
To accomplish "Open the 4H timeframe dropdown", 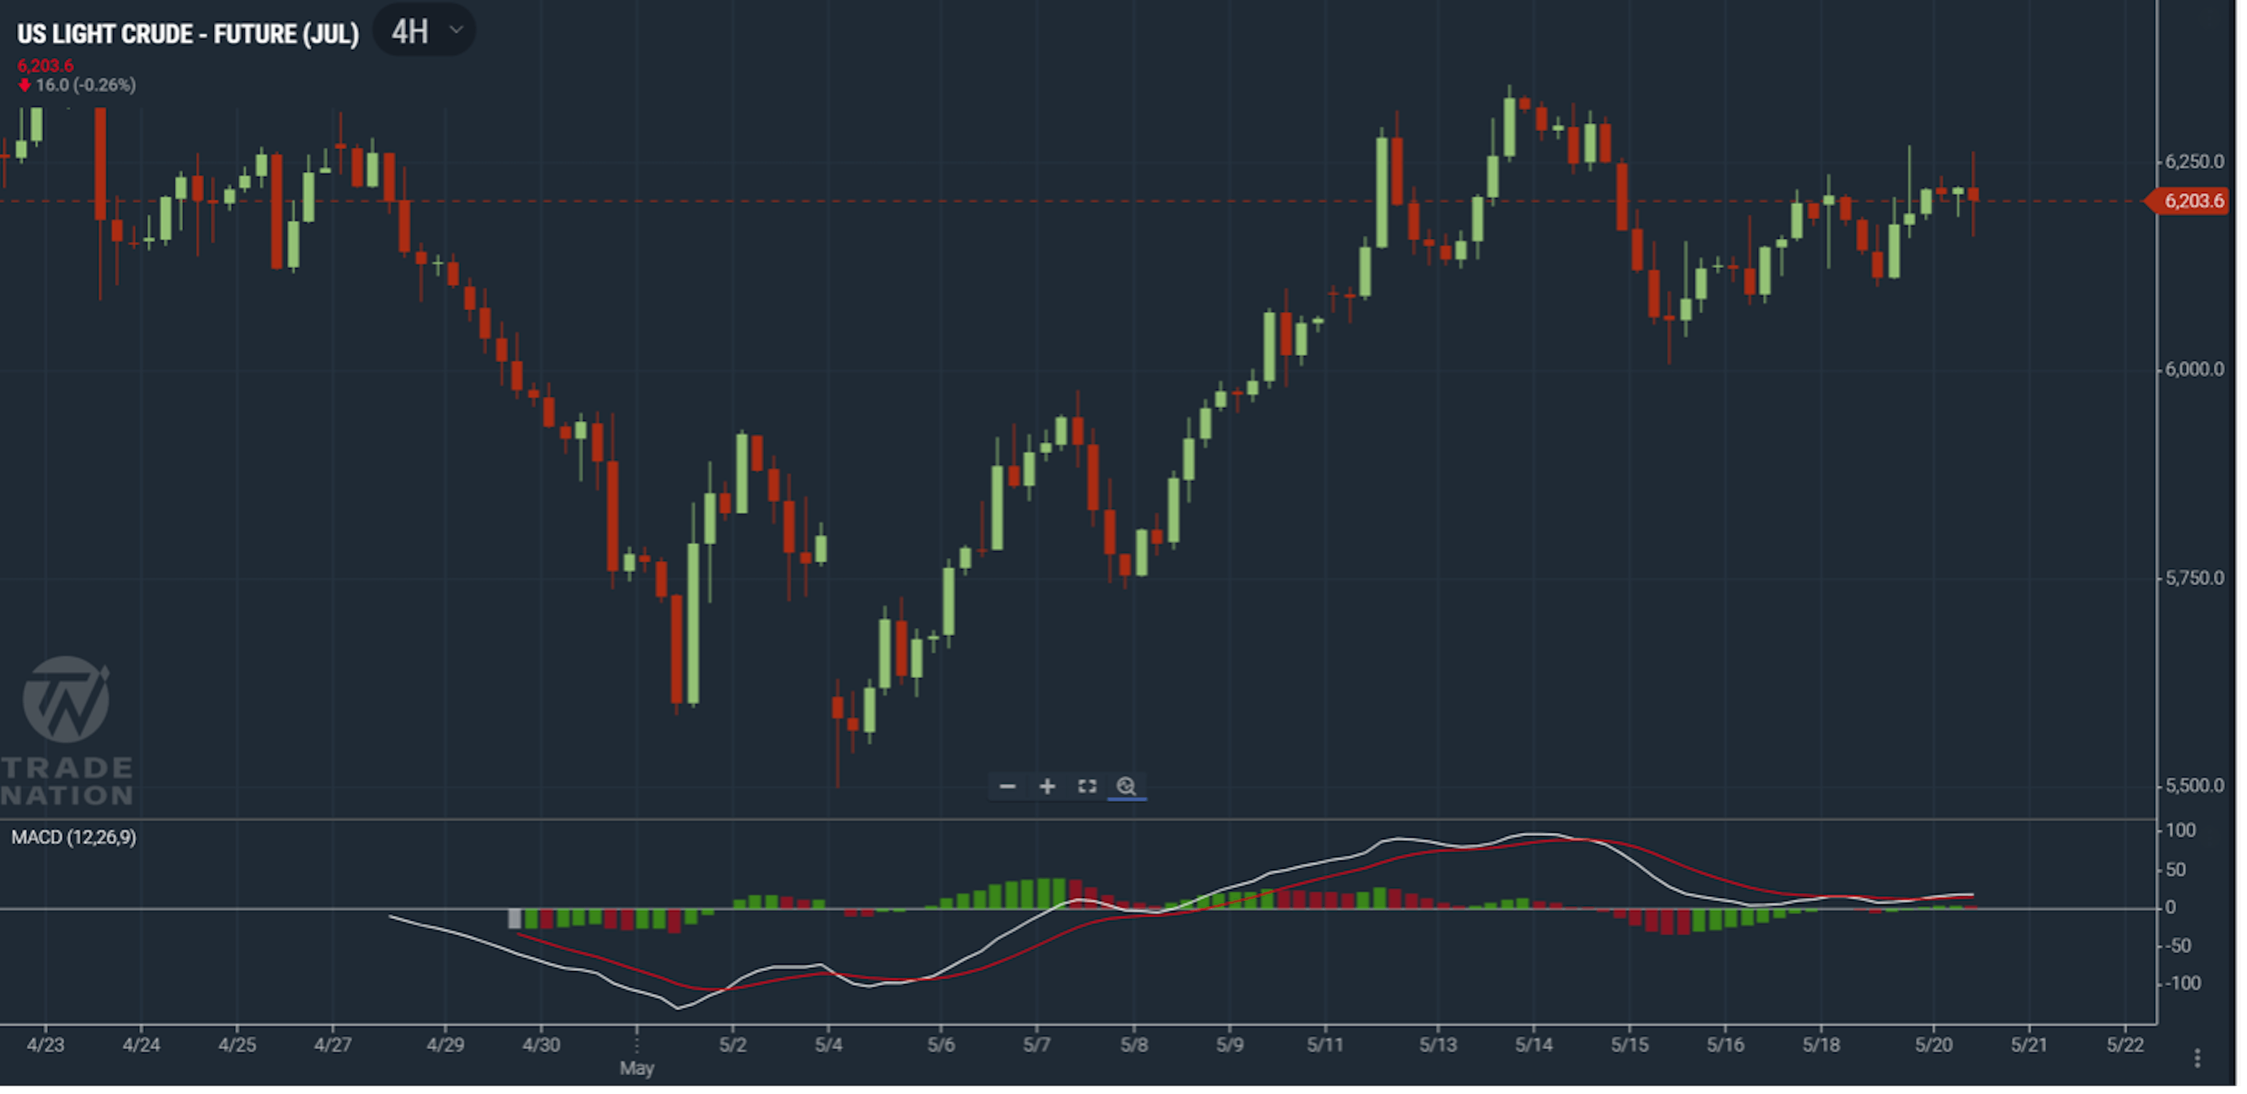I will (x=425, y=32).
